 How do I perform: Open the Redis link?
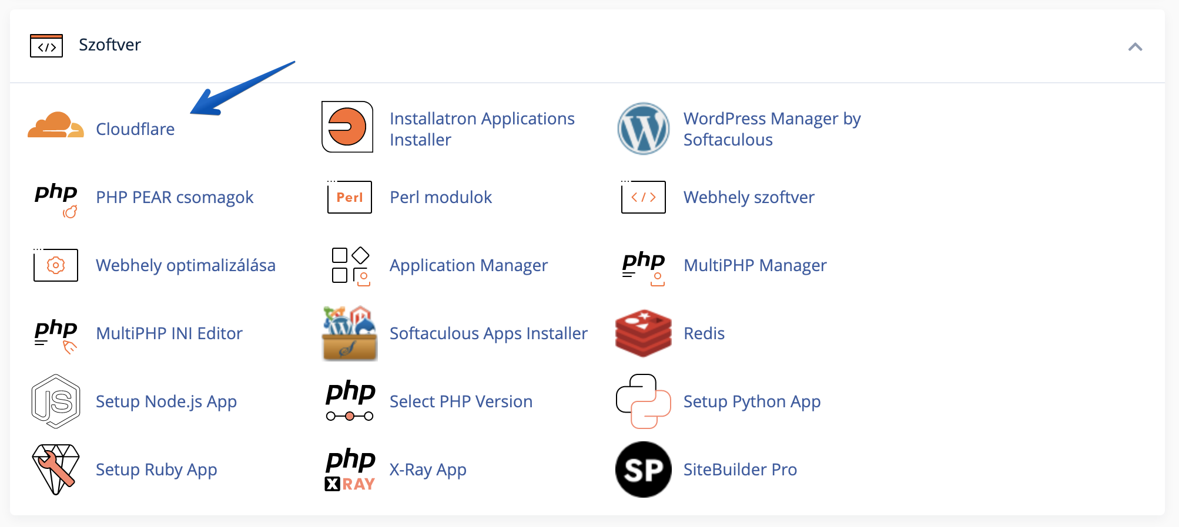[704, 333]
